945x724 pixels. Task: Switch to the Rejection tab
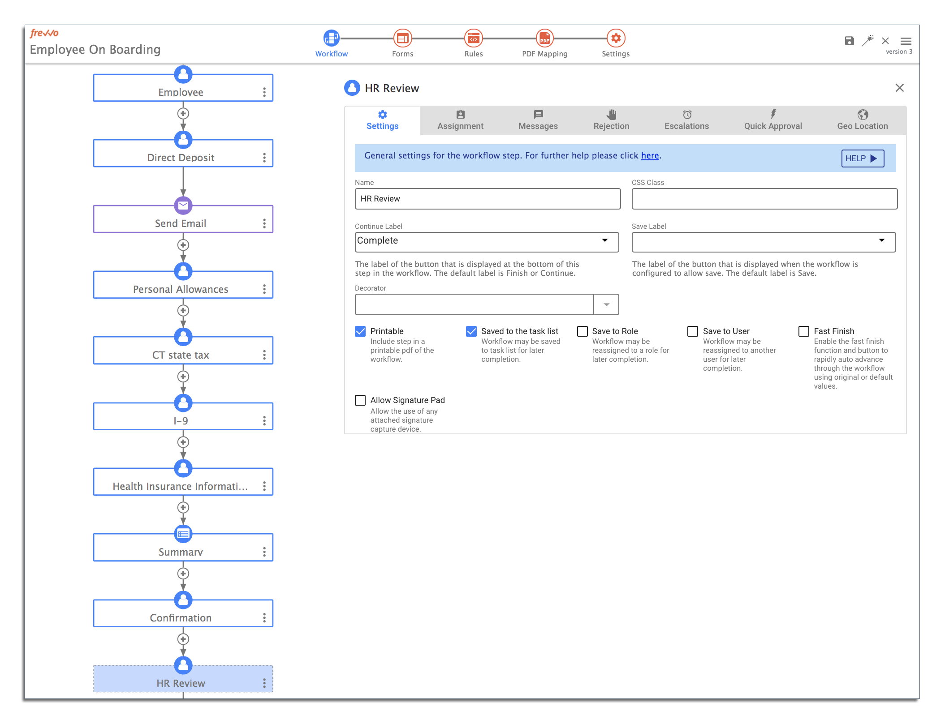coord(611,120)
